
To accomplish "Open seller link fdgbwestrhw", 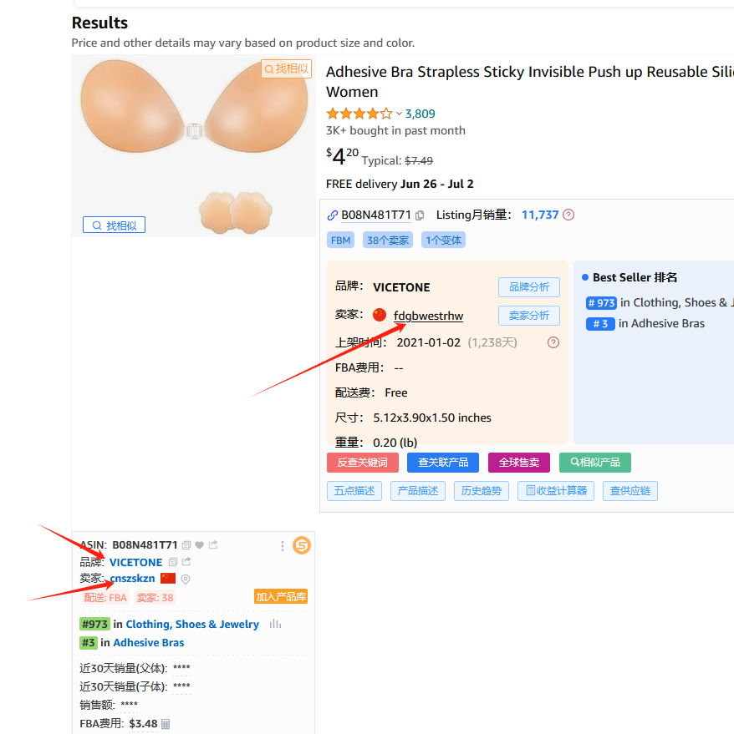I will point(428,316).
